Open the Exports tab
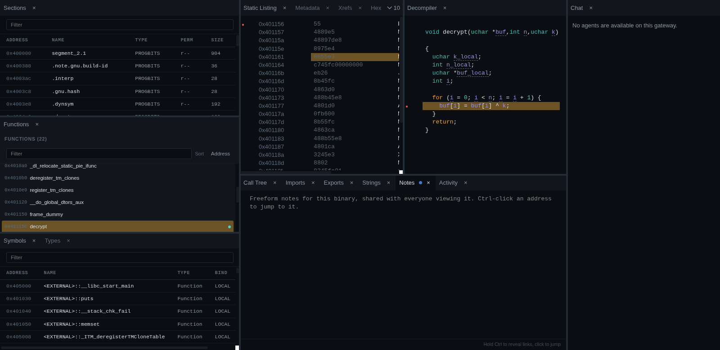Image resolution: width=720 pixels, height=350 pixels. [x=333, y=183]
